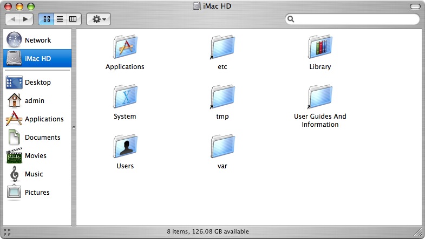The width and height of the screenshot is (425, 239).
Task: Go forward with right arrow button
Action: pyautogui.click(x=26, y=19)
